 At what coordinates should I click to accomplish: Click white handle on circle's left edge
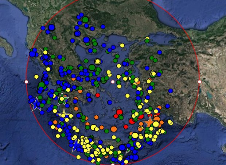26,82
